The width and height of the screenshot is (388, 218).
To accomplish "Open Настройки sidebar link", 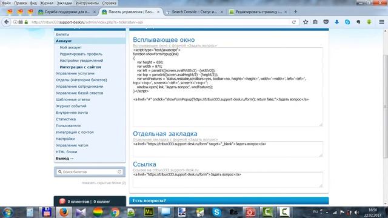I will pyautogui.click(x=65, y=139).
